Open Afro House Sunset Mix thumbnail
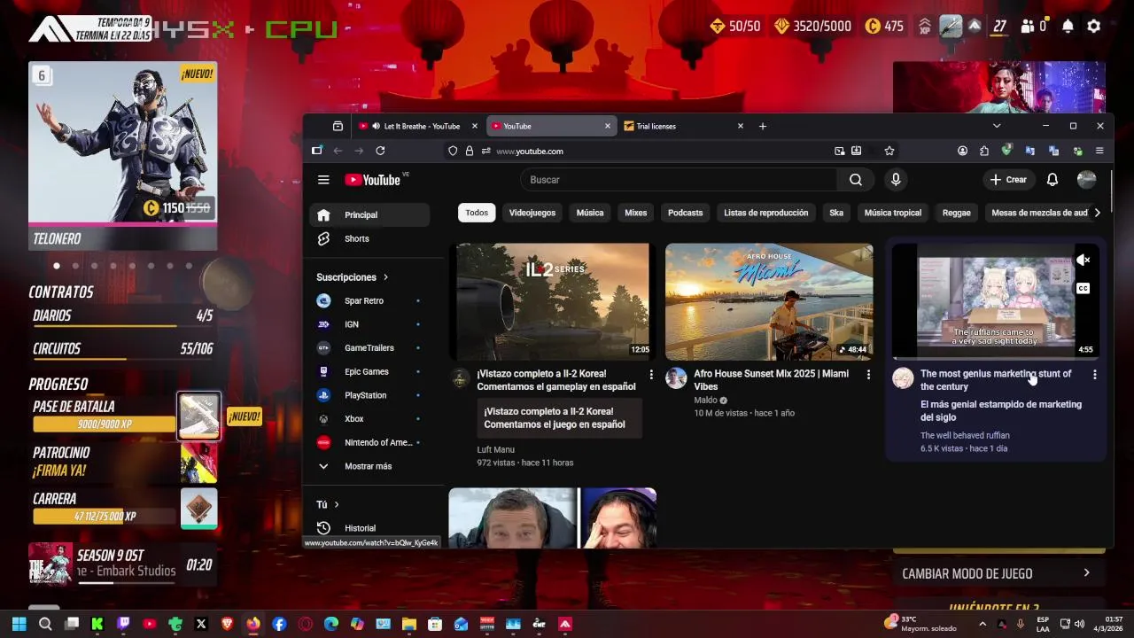 coord(769,301)
